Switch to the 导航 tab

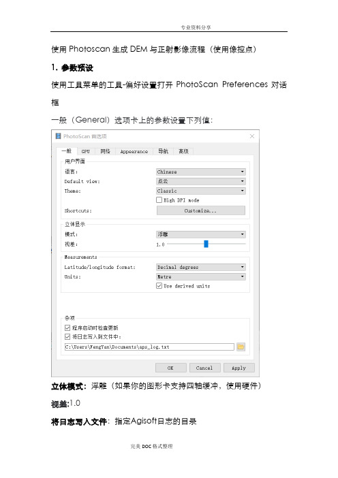pyautogui.click(x=163, y=151)
